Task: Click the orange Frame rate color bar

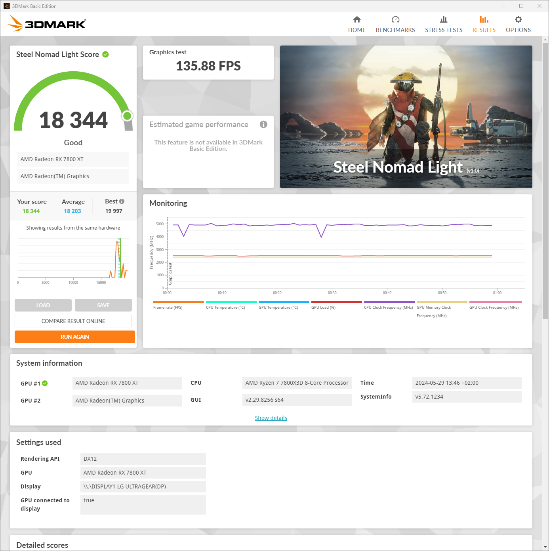Action: point(179,302)
